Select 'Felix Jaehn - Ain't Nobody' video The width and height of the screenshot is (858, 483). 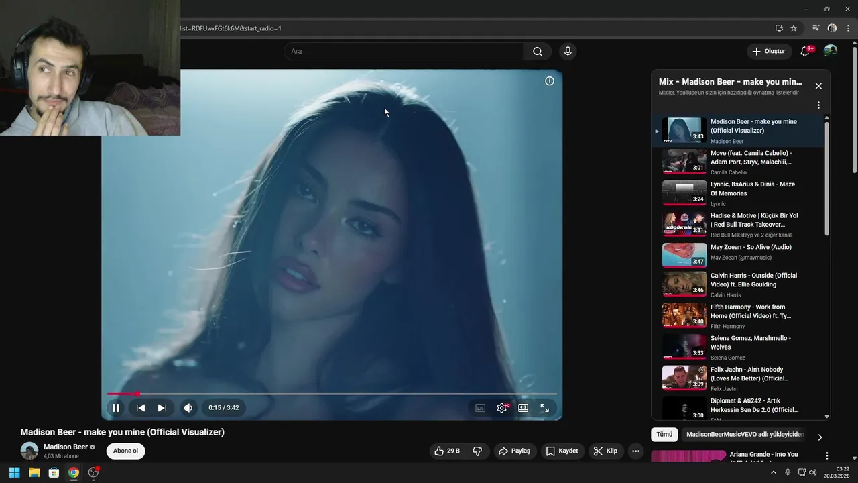(x=736, y=378)
